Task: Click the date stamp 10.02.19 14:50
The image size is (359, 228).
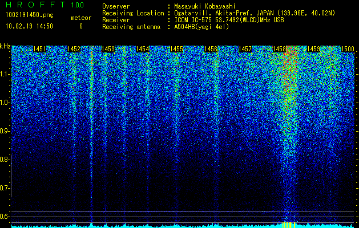Action: 29,26
